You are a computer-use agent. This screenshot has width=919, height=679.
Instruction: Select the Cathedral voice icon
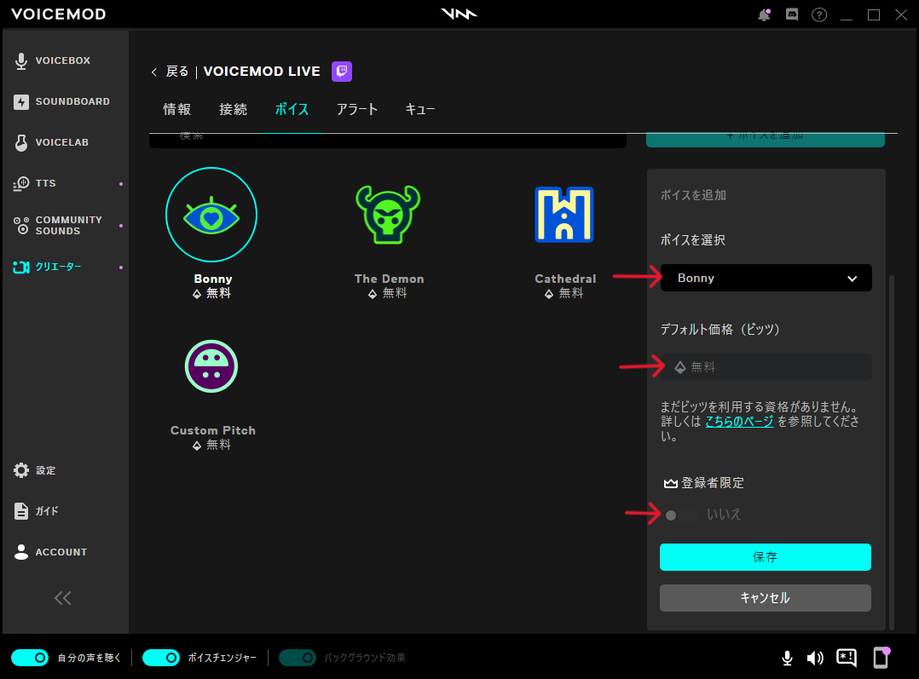[564, 215]
